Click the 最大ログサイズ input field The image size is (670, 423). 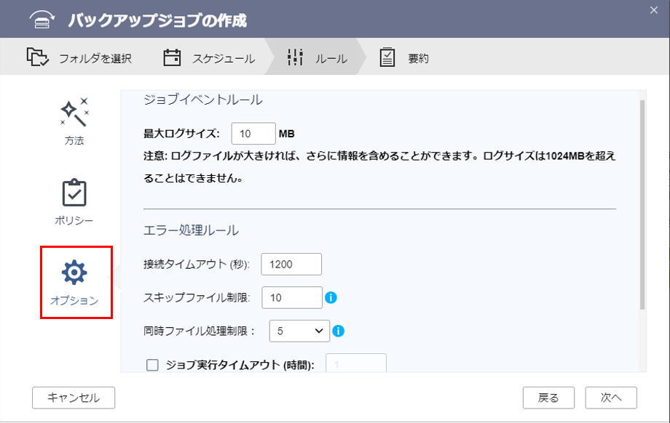click(253, 134)
